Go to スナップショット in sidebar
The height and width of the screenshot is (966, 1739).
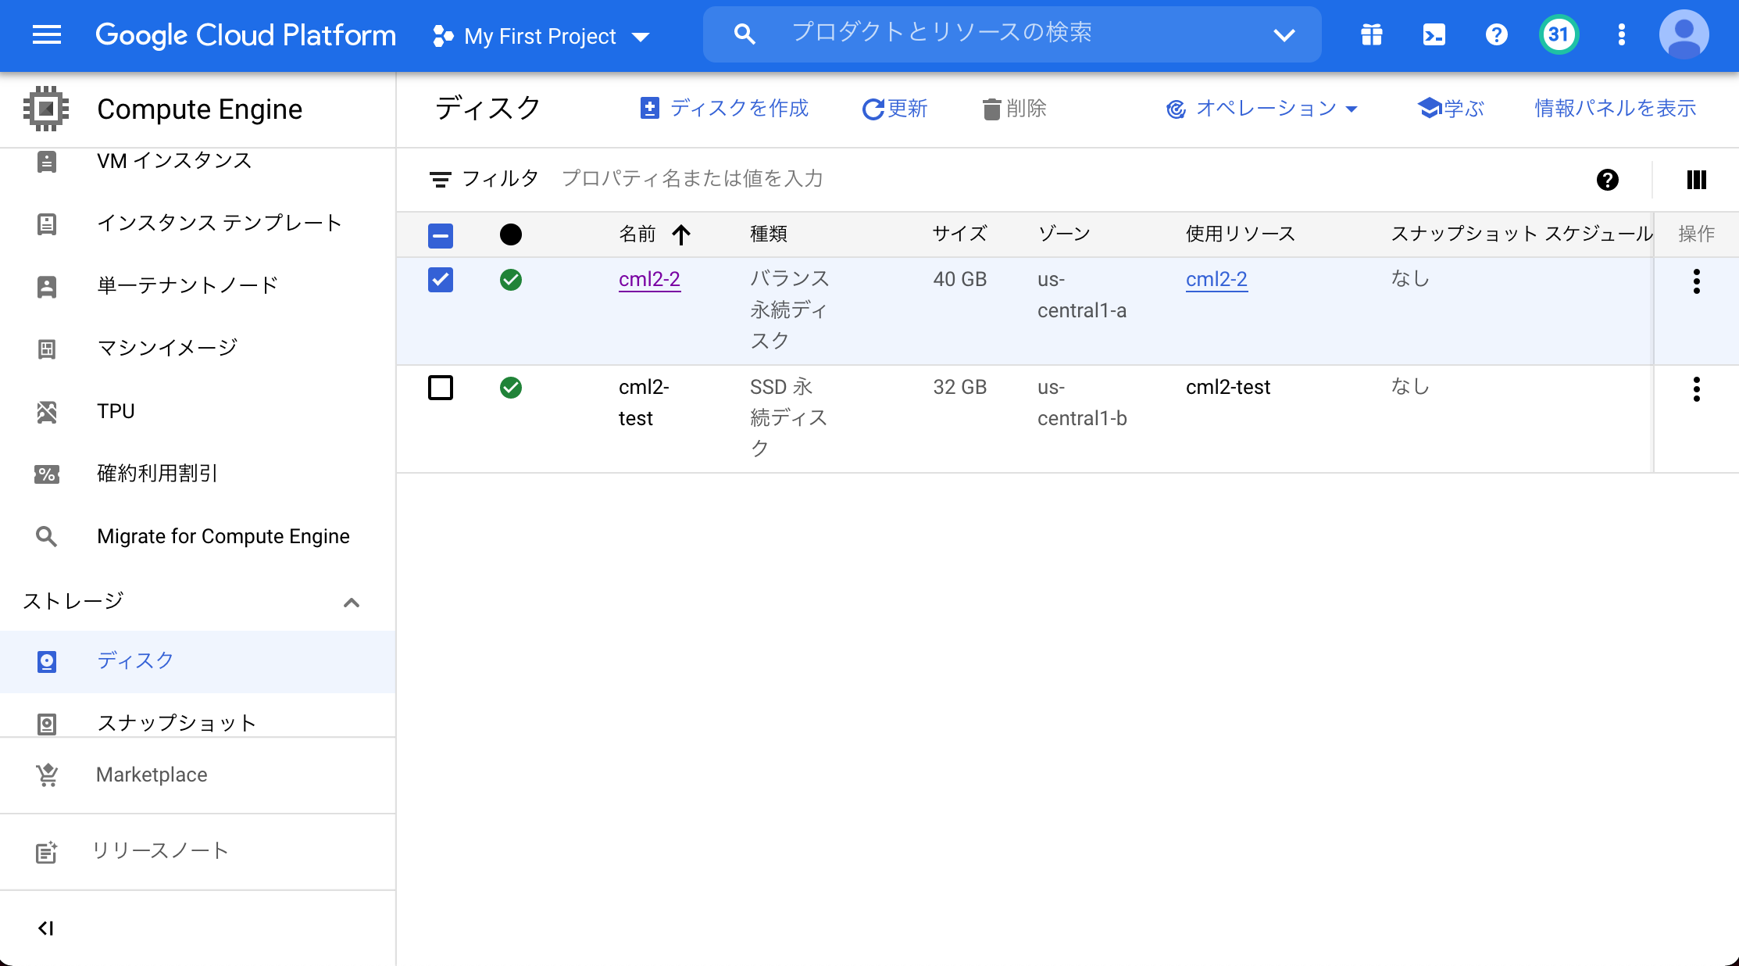[x=176, y=722]
